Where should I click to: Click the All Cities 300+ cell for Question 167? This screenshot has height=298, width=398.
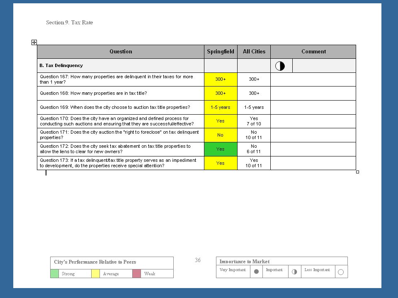click(x=254, y=79)
